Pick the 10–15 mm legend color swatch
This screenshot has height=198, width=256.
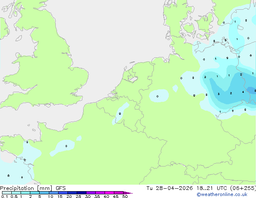pos(54,193)
